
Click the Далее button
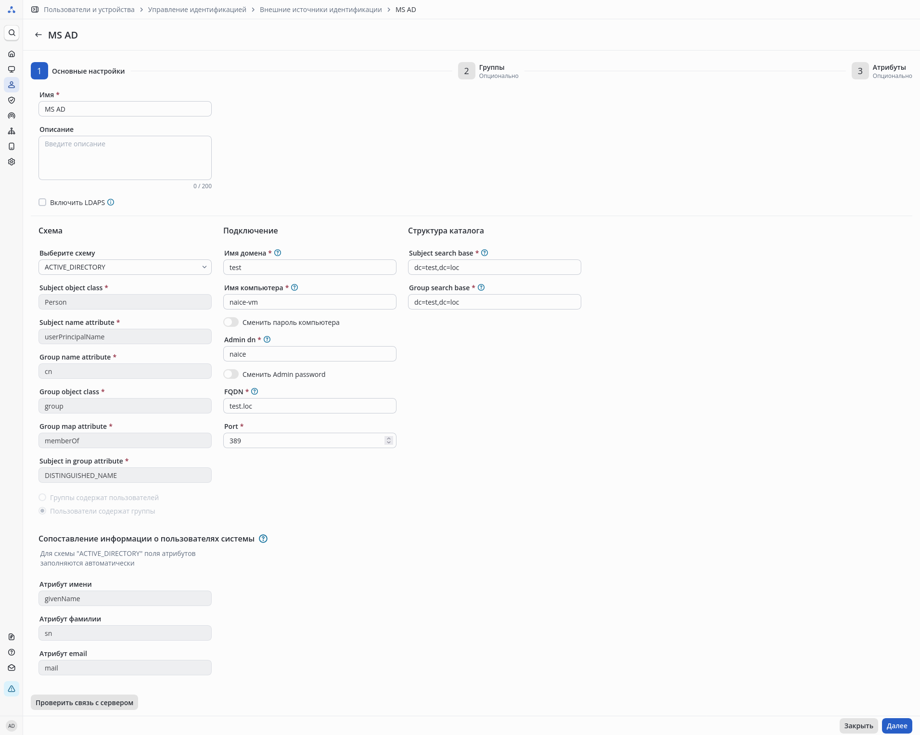pos(897,726)
